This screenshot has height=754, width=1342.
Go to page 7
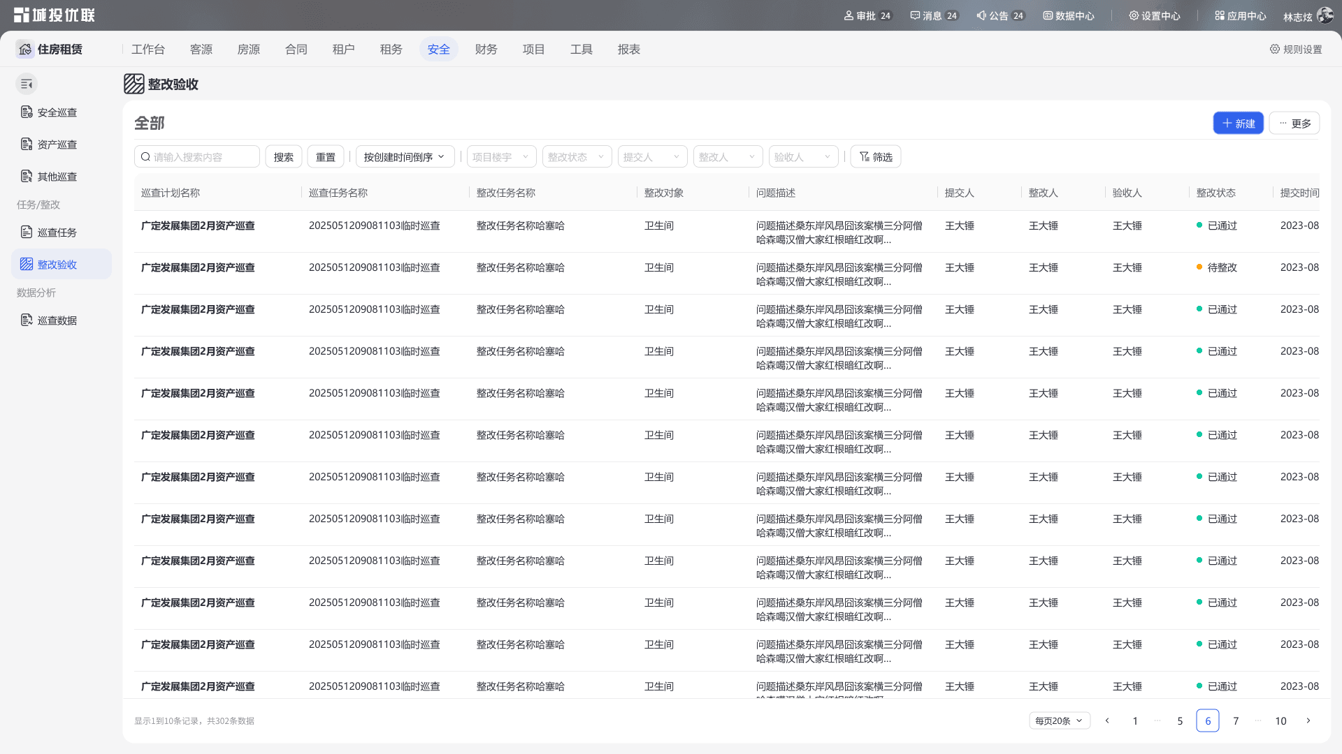click(1236, 720)
